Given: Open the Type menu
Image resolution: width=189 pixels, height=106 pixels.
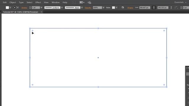Looking at the screenshot, I should pyautogui.click(x=21, y=2).
